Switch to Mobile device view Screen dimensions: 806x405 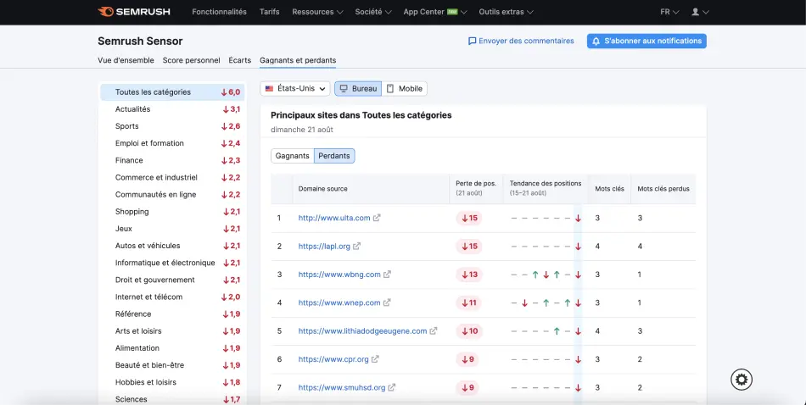click(405, 88)
